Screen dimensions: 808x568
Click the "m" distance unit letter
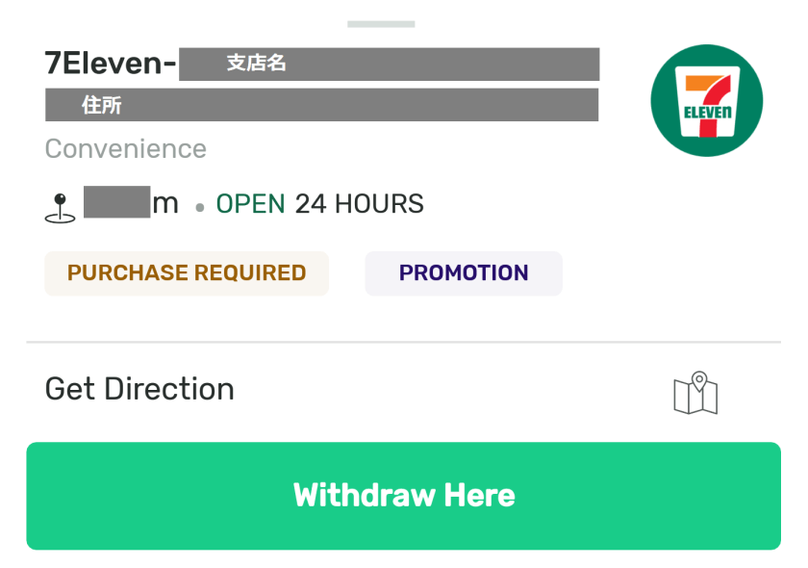pos(165,204)
